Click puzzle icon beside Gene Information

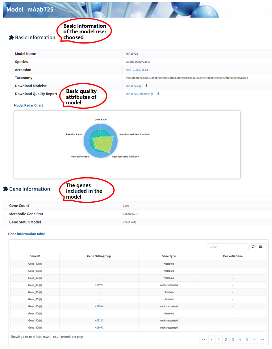pyautogui.click(x=6, y=189)
